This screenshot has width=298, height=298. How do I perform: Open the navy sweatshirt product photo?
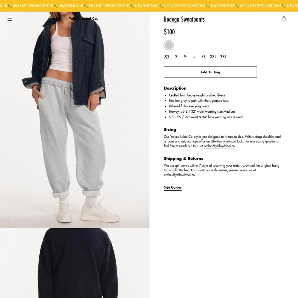point(75,263)
